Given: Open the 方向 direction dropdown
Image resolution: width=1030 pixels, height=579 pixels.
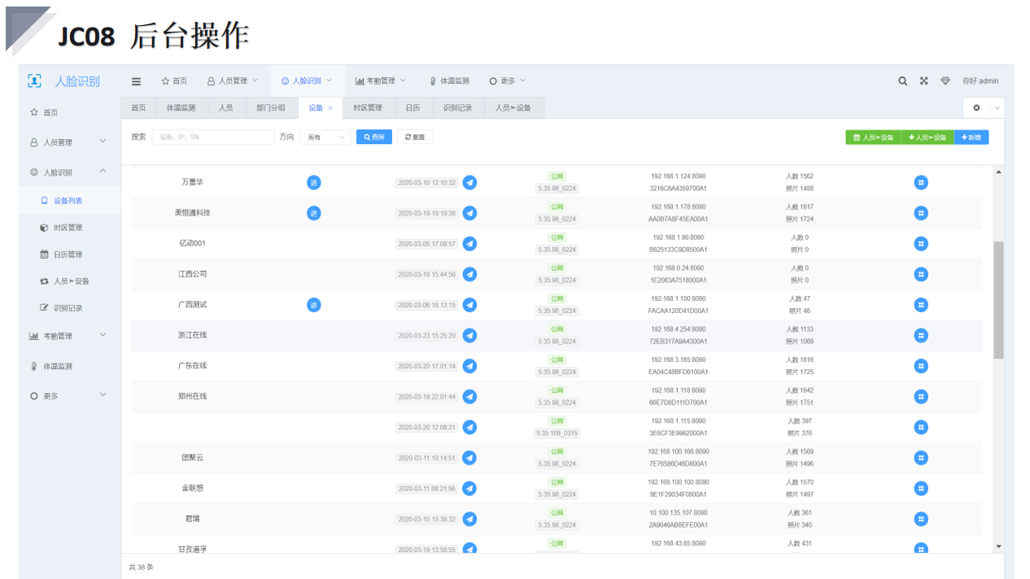Looking at the screenshot, I should [x=325, y=137].
